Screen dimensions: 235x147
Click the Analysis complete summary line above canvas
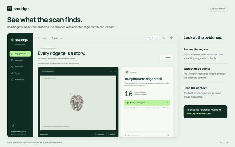click(58, 63)
